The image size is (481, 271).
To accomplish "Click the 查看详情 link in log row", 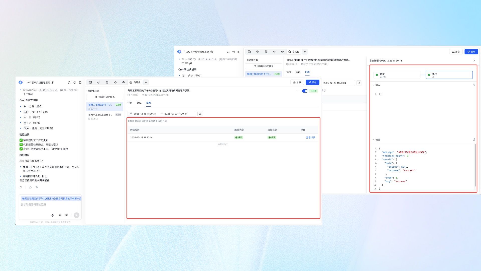I will coord(310,138).
